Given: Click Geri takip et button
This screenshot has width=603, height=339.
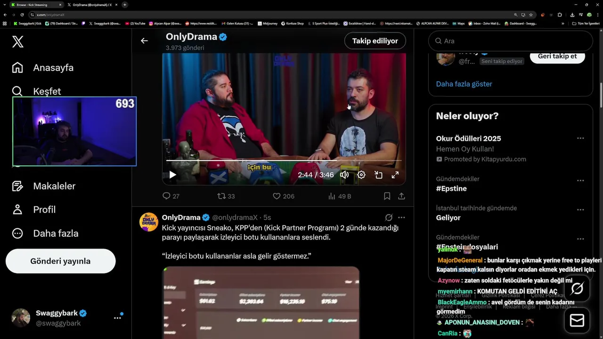Looking at the screenshot, I should point(557,56).
